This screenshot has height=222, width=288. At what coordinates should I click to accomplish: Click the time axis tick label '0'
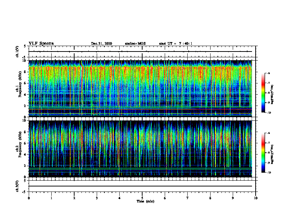29,198
